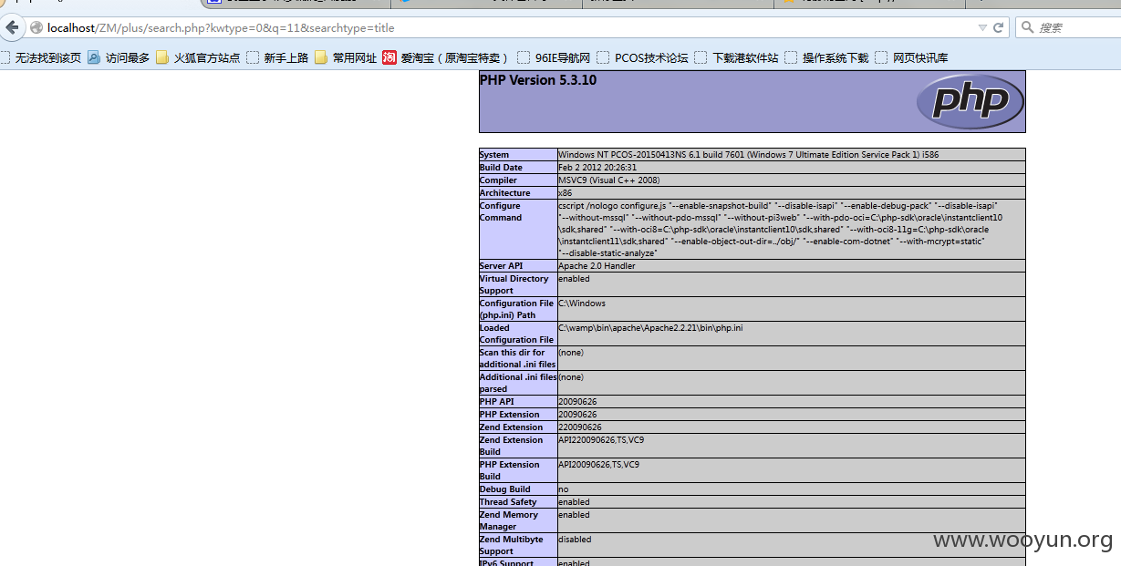Viewport: 1121px width, 566px height.
Task: Go back using the browser back arrow
Action: click(x=12, y=27)
